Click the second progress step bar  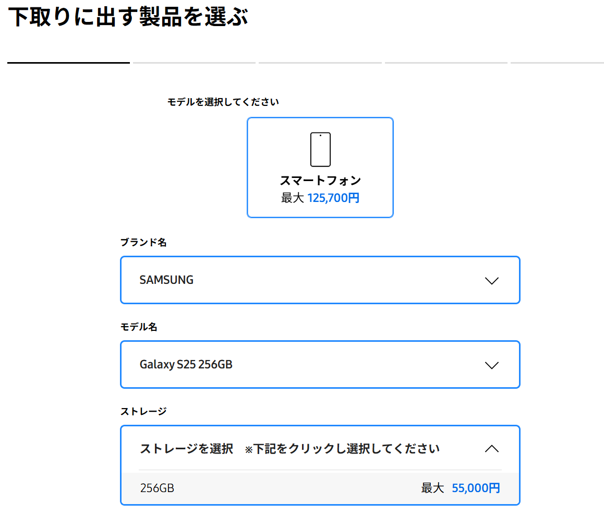click(194, 63)
